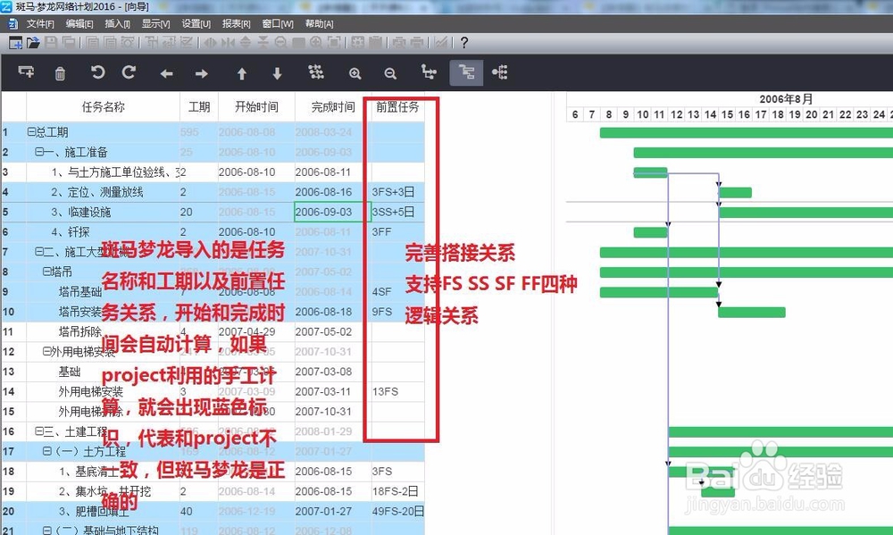Click the 13FS predecessor cell
Viewport: 893px width, 535px height.
coord(397,391)
